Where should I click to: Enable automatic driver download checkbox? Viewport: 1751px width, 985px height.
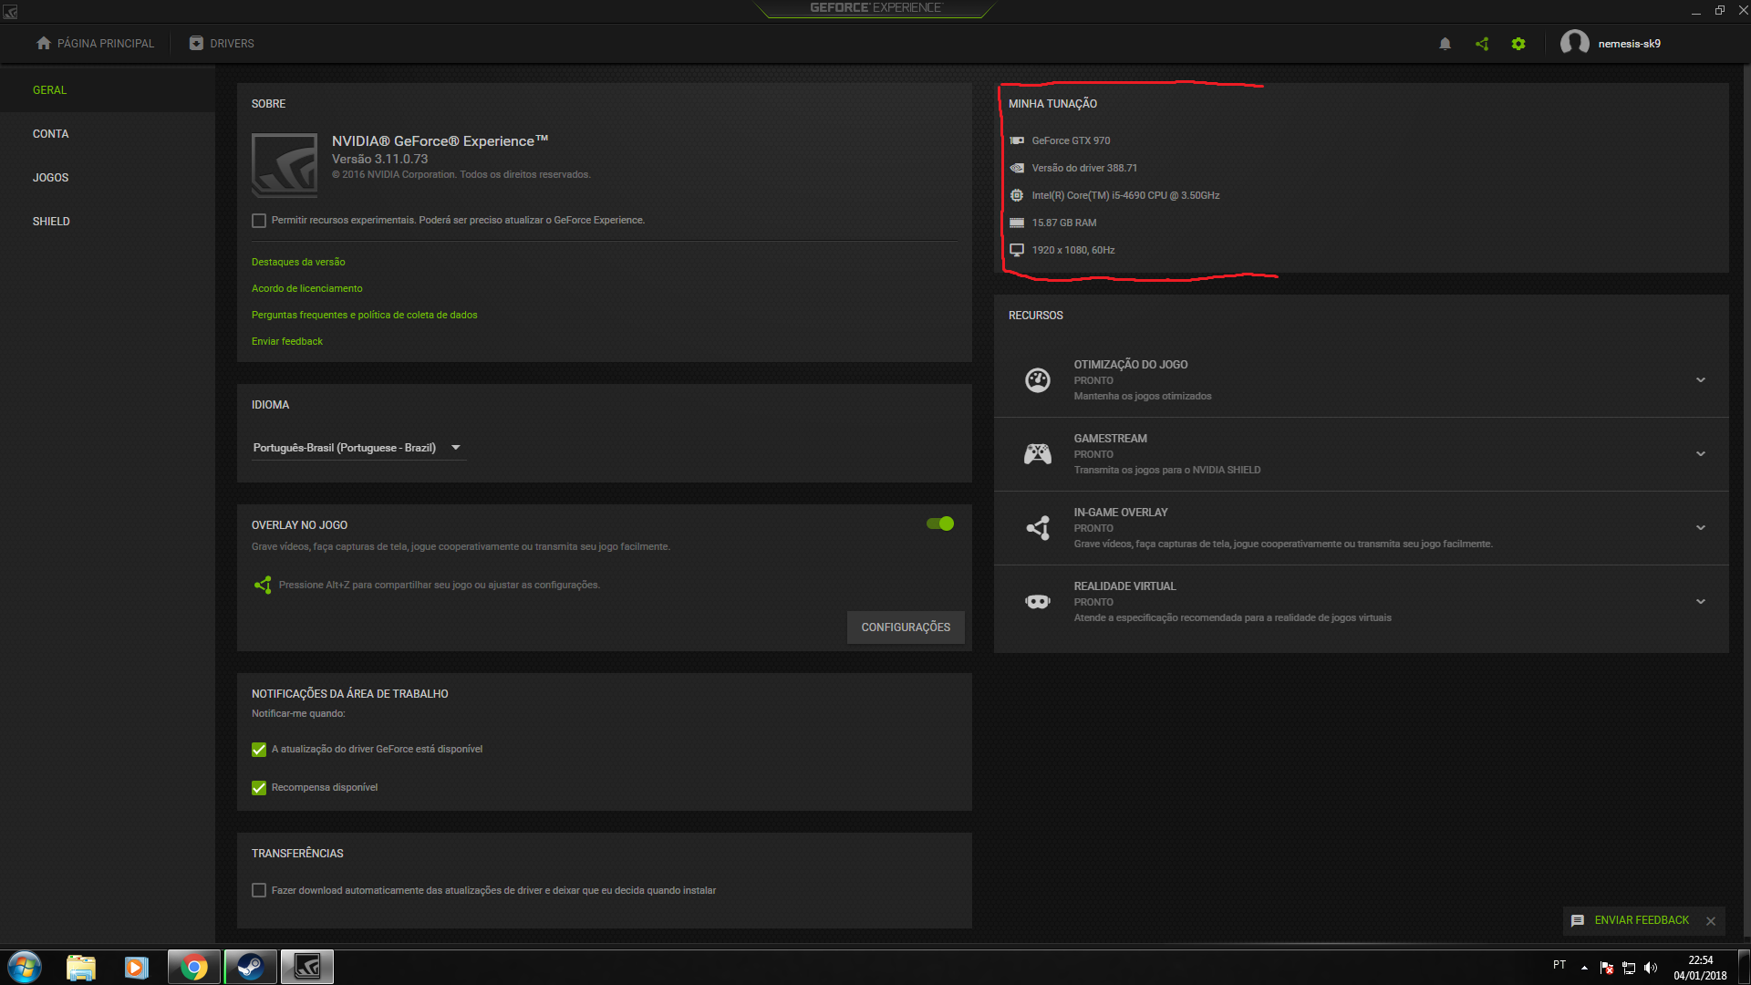click(259, 890)
